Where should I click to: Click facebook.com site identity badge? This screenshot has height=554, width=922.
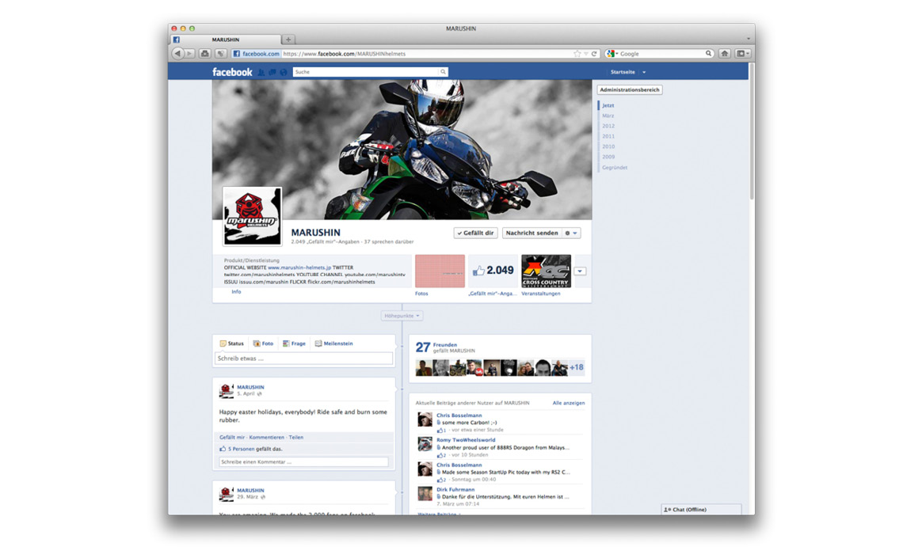coord(256,54)
